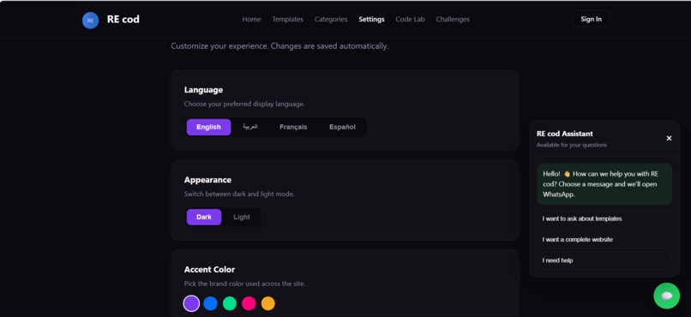The image size is (691, 317).
Task: Click the Sign In button
Action: coord(591,19)
